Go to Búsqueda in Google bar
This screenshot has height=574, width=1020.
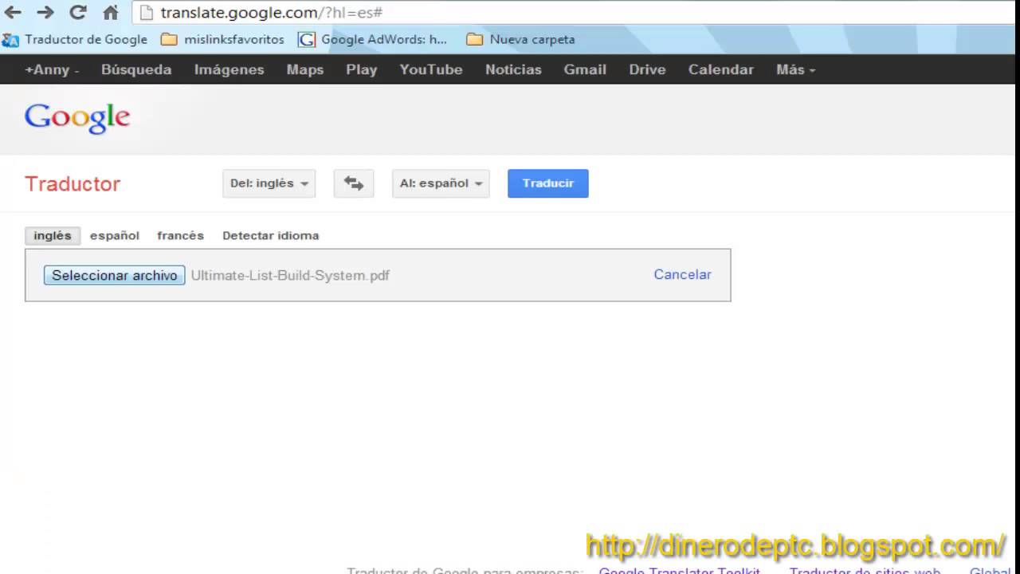click(x=136, y=69)
